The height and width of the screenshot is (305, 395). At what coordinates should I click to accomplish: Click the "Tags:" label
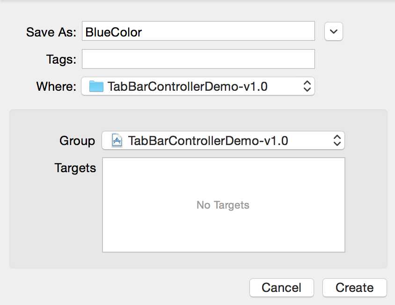pos(61,59)
